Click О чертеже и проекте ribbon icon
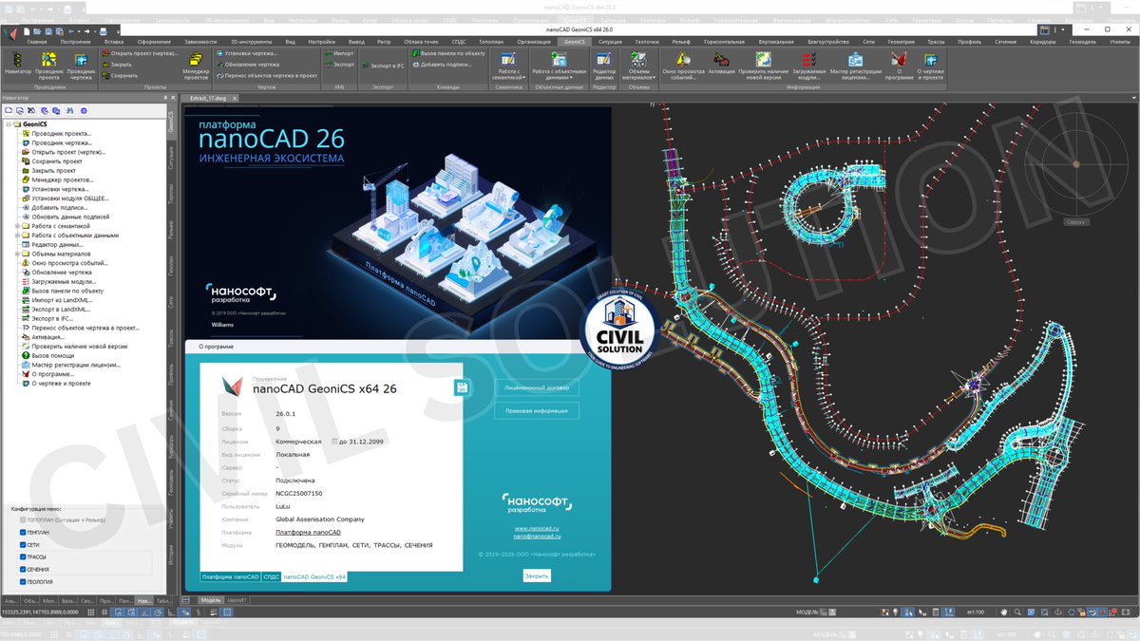 pyautogui.click(x=931, y=64)
